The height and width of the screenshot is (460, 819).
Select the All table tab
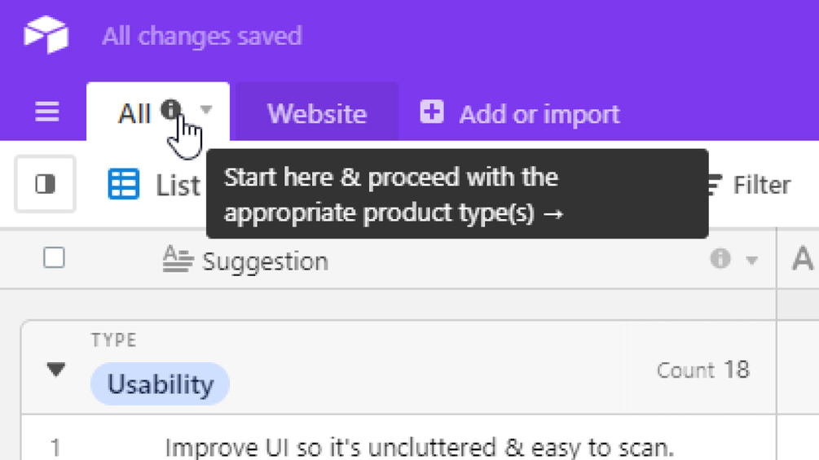click(134, 113)
